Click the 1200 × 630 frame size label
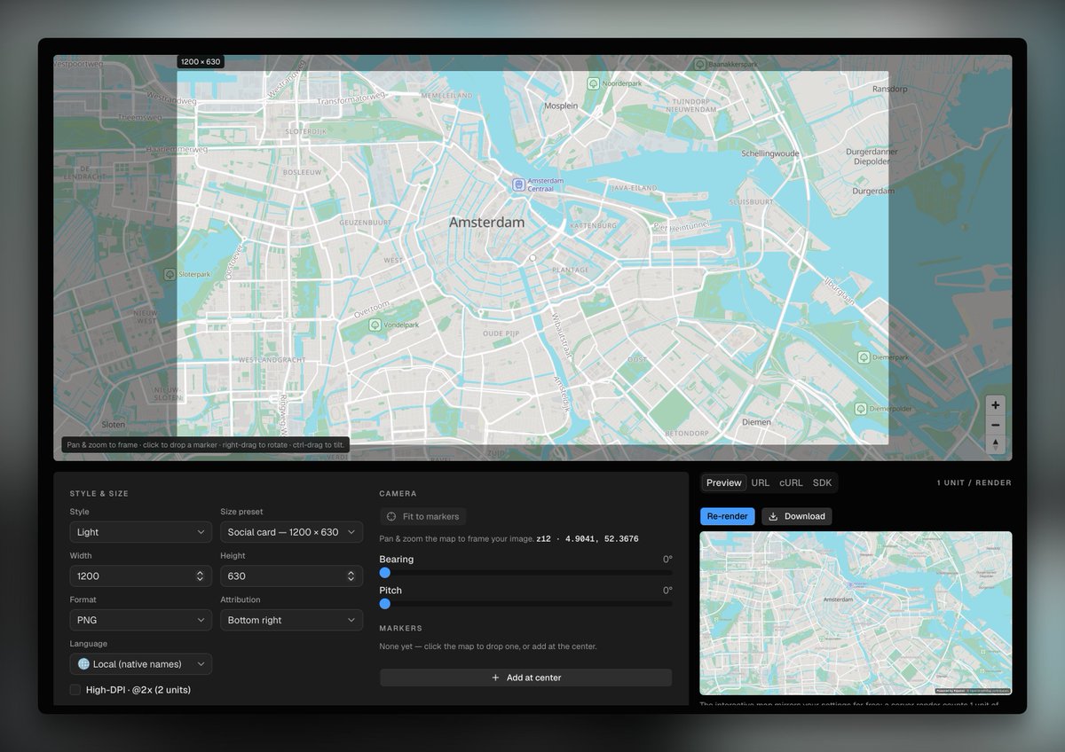 200,62
